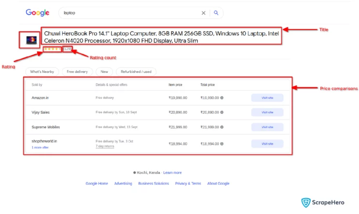Click the Learn more location link

(x=172, y=173)
